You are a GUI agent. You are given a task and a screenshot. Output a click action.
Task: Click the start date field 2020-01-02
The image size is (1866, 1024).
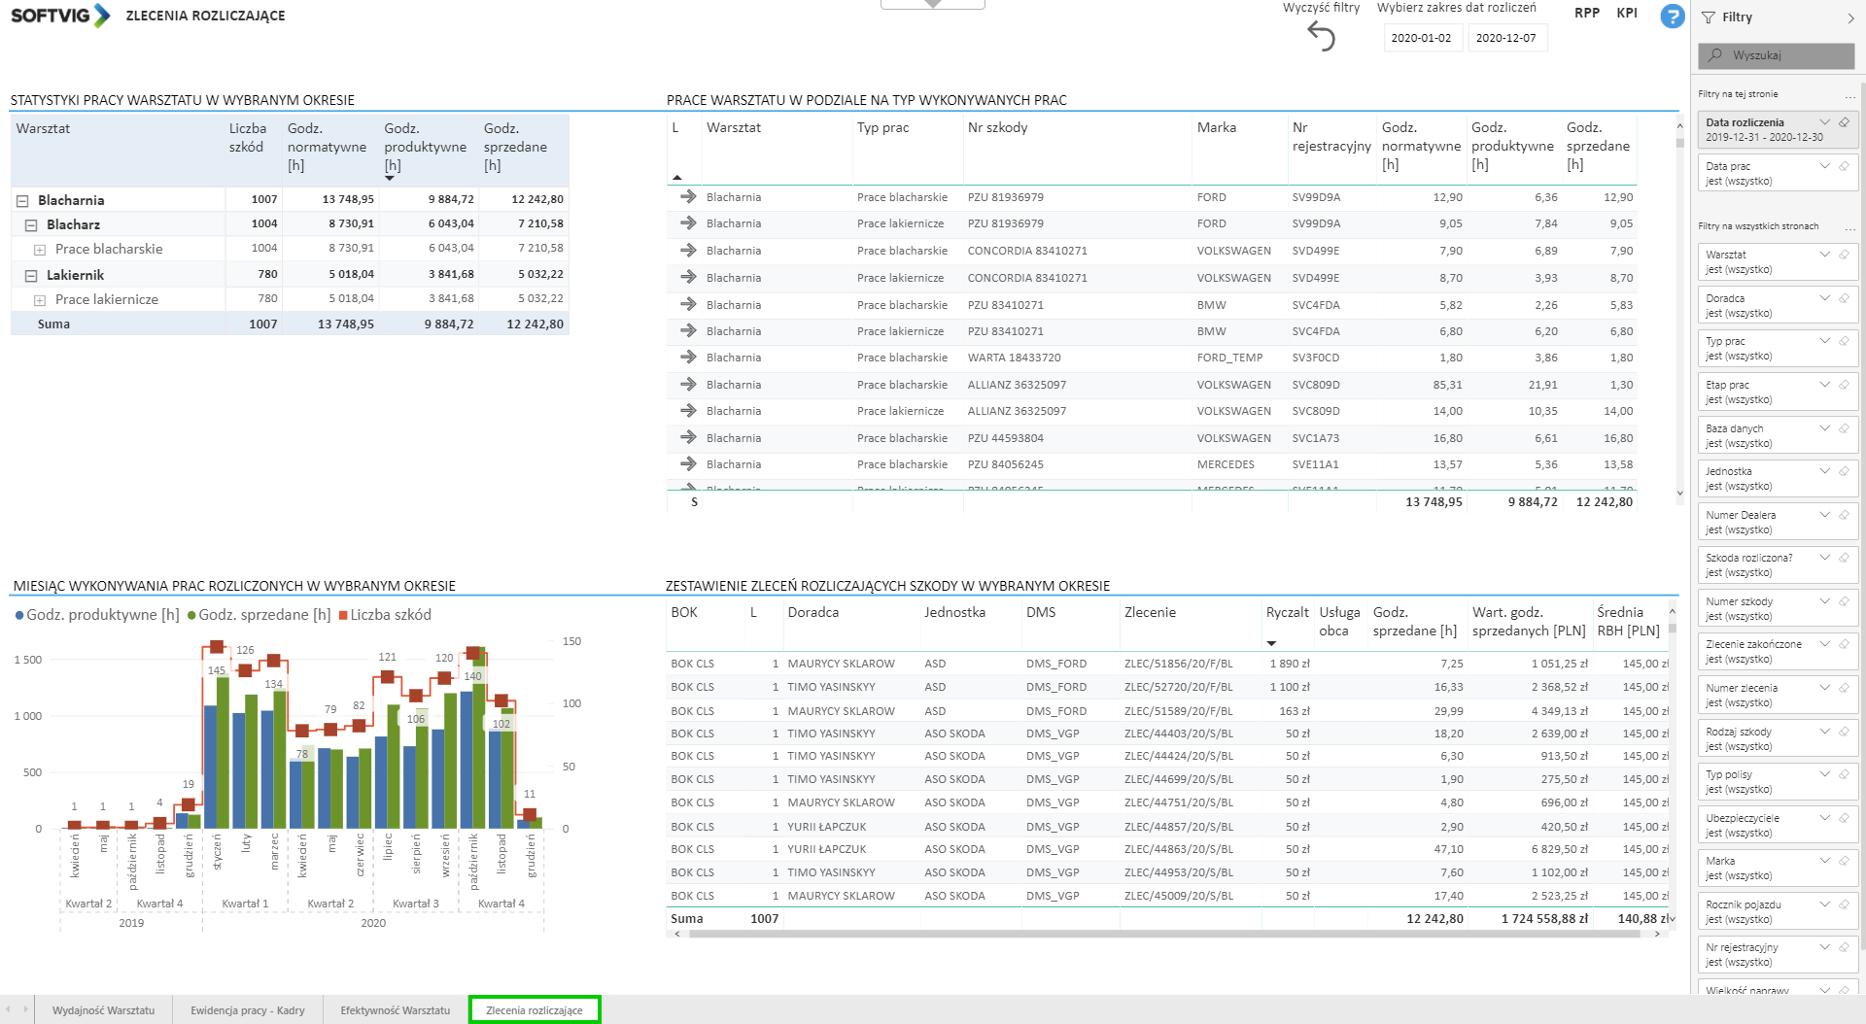(1421, 38)
